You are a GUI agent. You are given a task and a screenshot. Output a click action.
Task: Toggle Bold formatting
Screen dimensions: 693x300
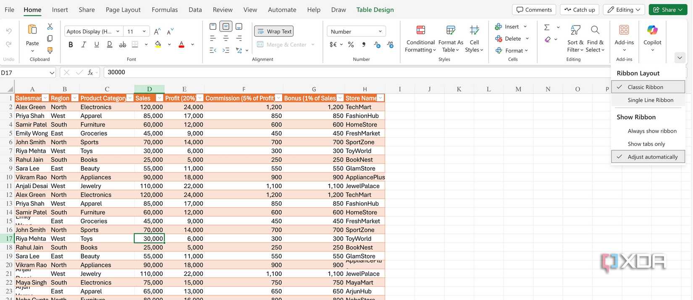click(x=71, y=44)
